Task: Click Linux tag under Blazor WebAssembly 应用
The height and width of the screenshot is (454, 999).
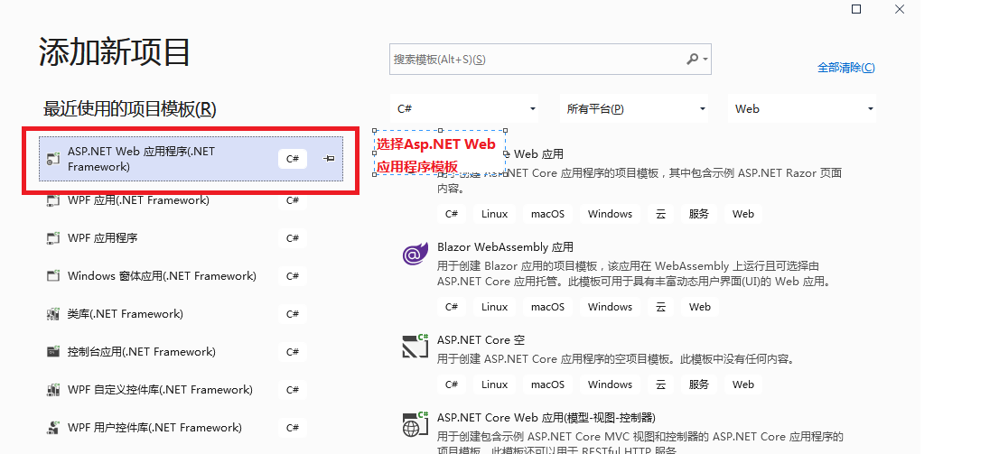Action: [x=494, y=307]
